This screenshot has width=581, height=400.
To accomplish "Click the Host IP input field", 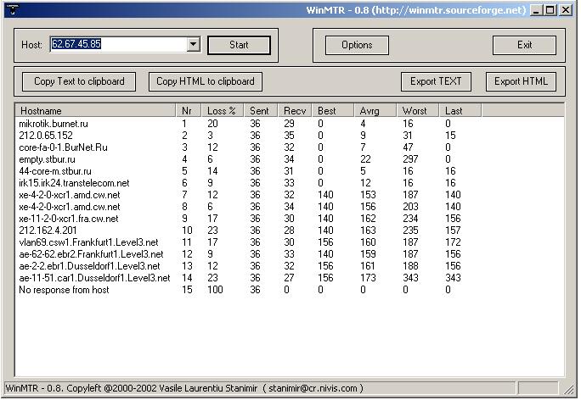I will [117, 45].
